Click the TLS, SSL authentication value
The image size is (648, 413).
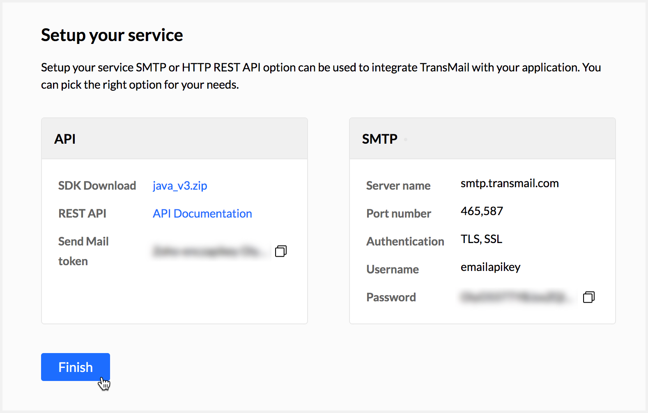coord(481,239)
